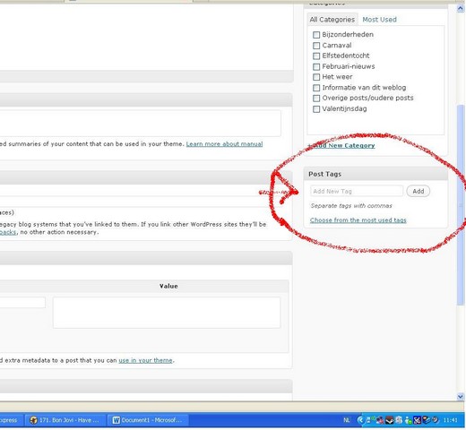This screenshot has height=430, width=466.
Task: Check the Valentijnsdag category box
Action: (x=316, y=109)
